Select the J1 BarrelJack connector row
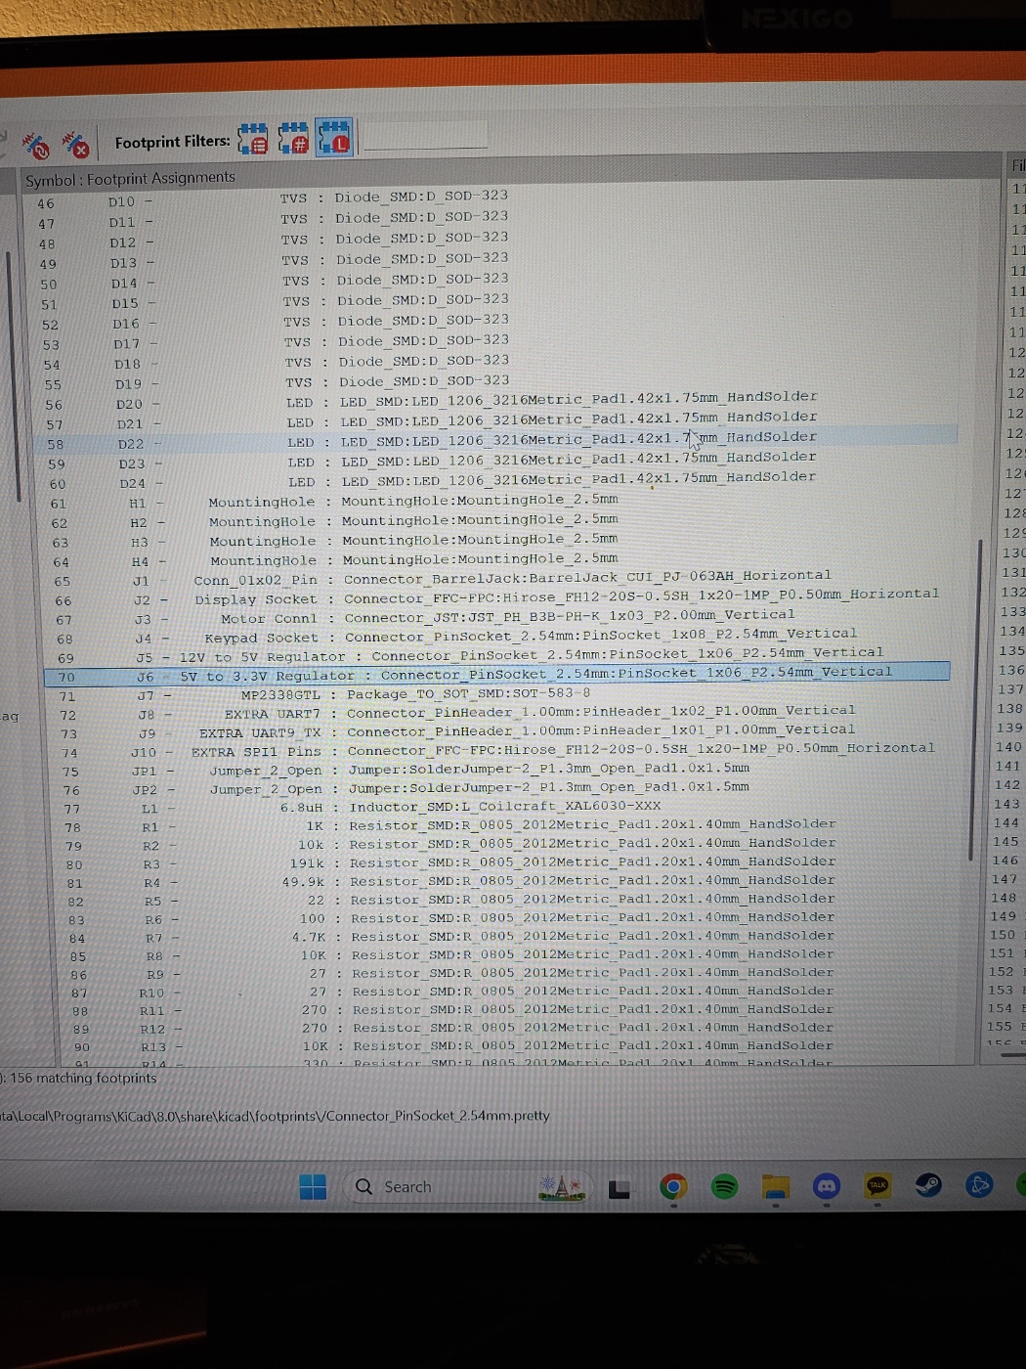This screenshot has width=1026, height=1369. click(x=489, y=578)
